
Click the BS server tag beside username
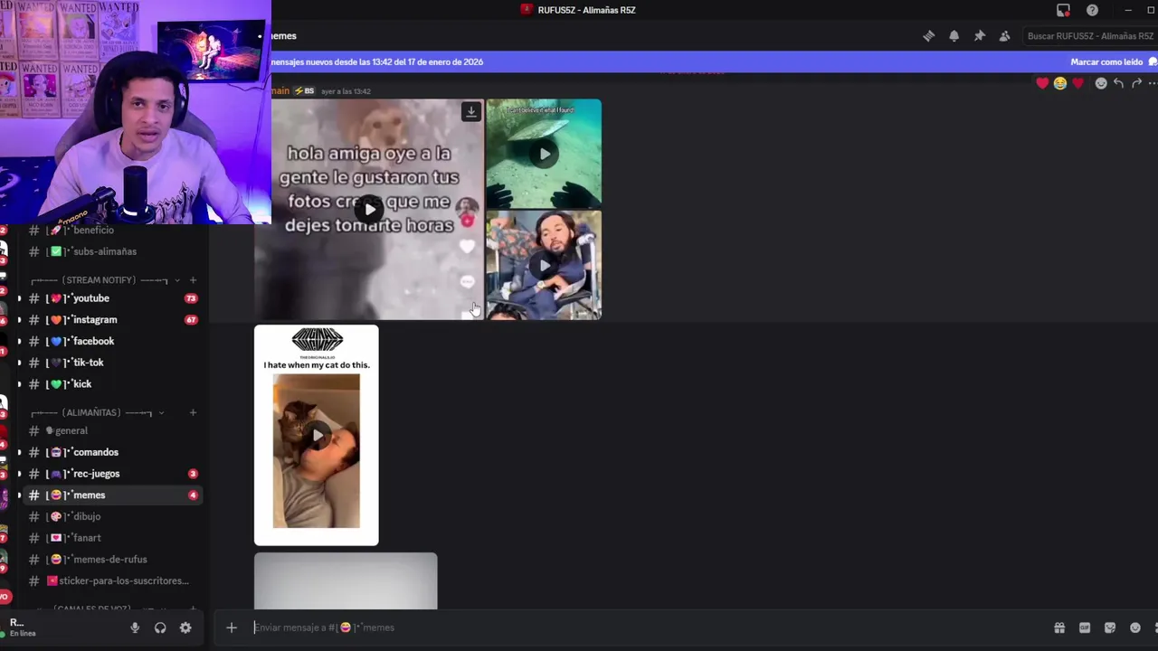pyautogui.click(x=304, y=91)
